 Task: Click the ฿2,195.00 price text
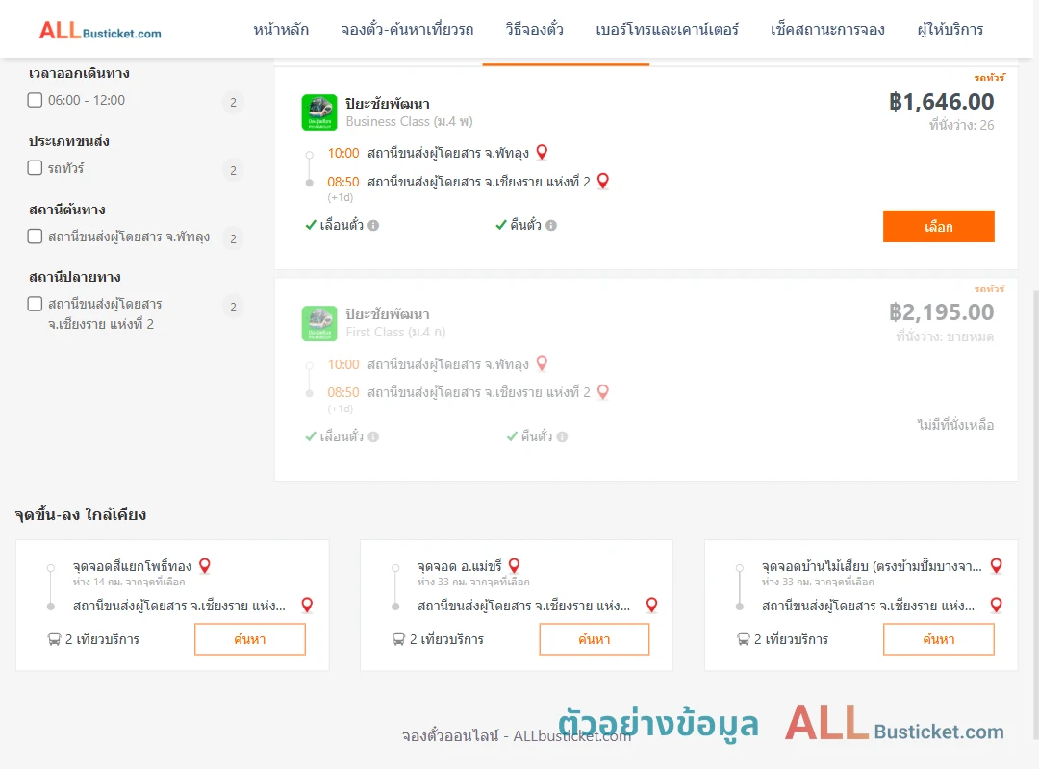[x=942, y=312]
